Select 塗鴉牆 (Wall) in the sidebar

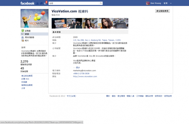pos(27,31)
